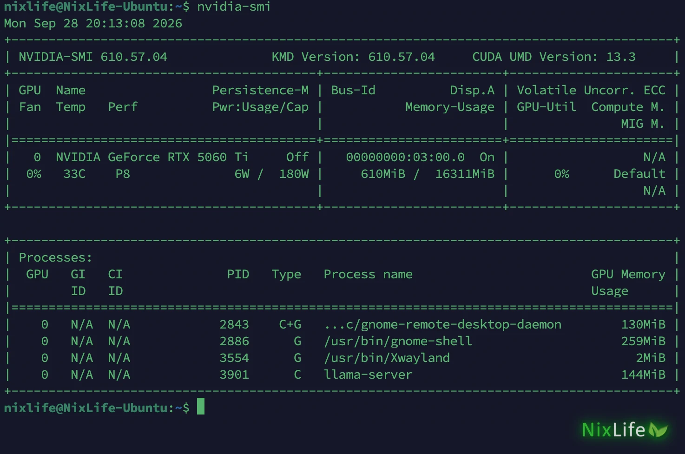The width and height of the screenshot is (685, 454).
Task: Click the power usage '6W'
Action: 242,174
